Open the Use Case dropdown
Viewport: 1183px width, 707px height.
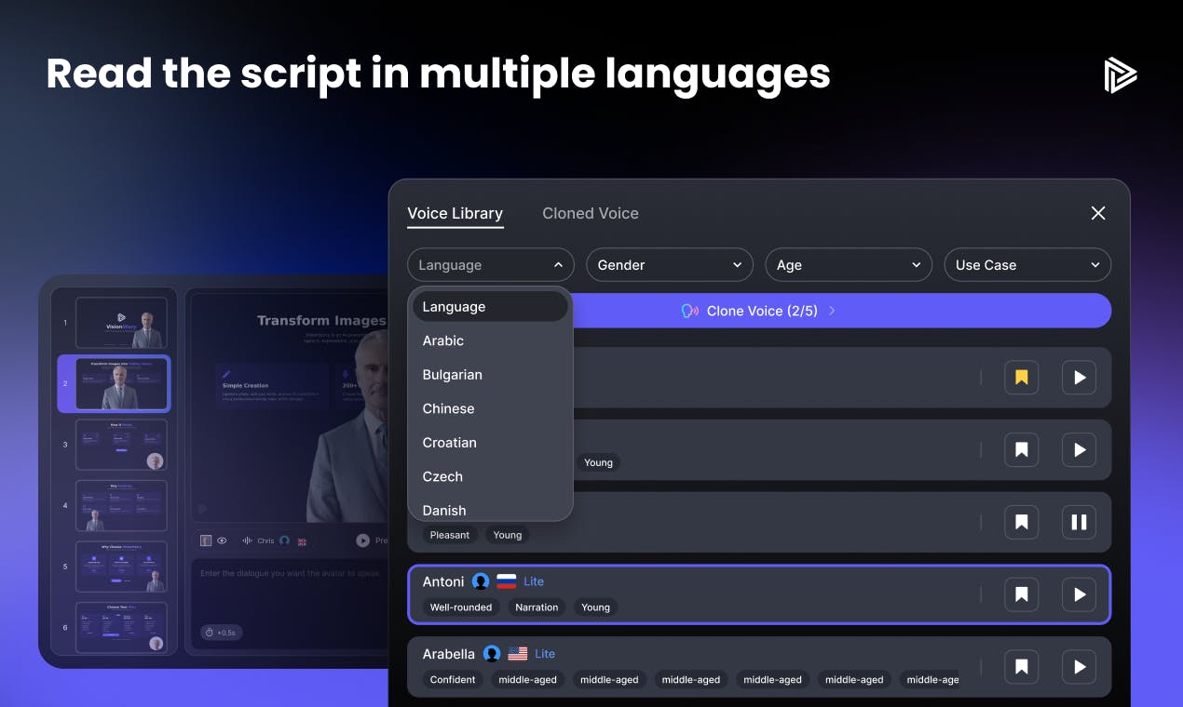click(1027, 265)
